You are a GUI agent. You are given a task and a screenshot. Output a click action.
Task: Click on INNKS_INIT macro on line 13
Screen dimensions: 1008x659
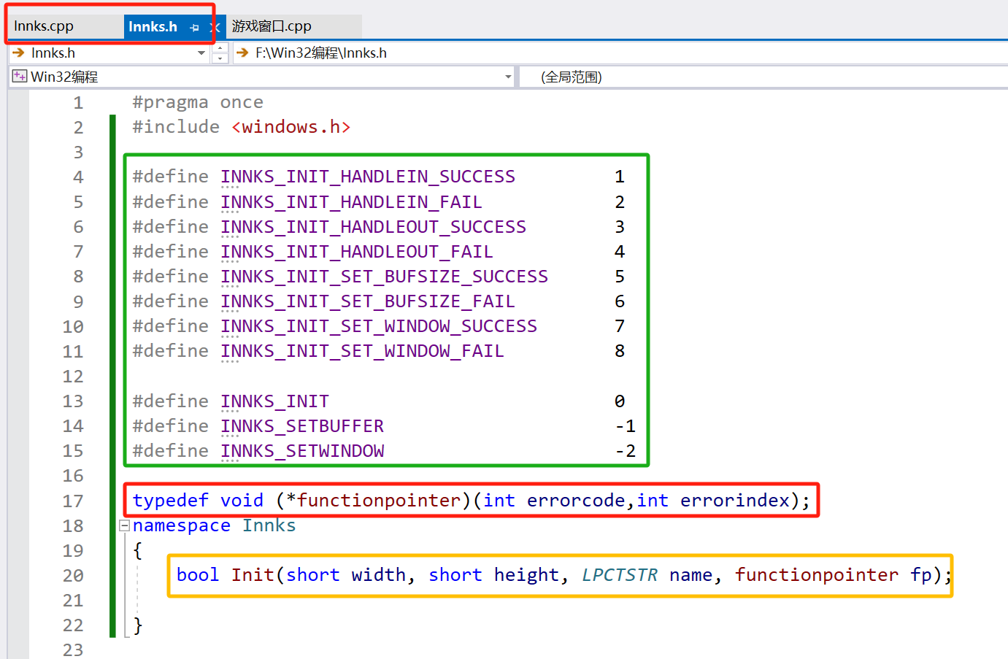coord(274,401)
